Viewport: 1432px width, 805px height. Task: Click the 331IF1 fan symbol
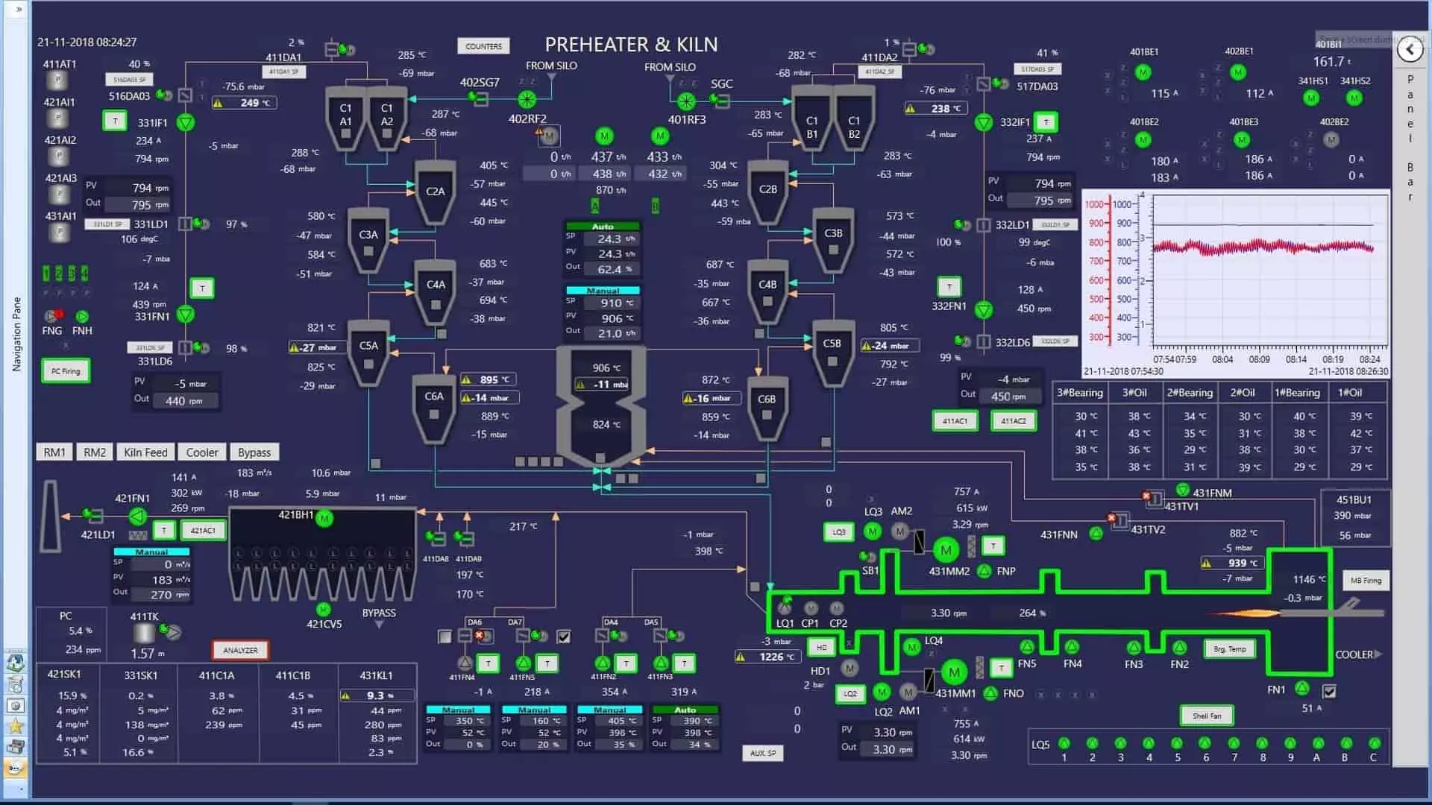(x=186, y=122)
